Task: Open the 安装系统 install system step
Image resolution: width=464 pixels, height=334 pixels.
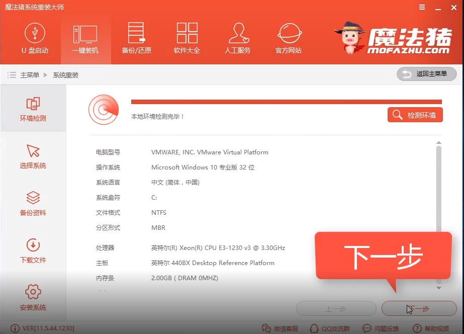Action: [33, 296]
